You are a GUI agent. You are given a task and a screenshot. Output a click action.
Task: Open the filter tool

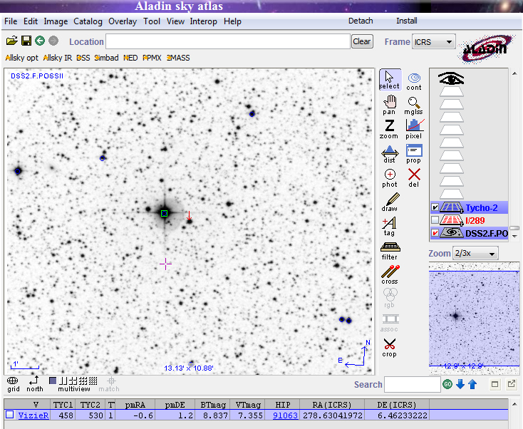click(390, 251)
